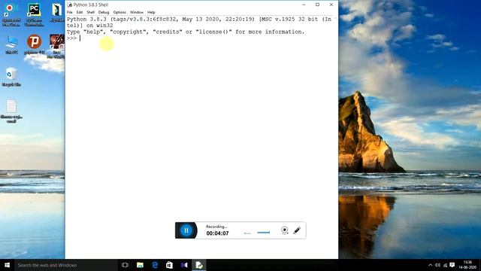Click the recording timer 00:04:07
Screen dimensions: 481x271
(217, 233)
